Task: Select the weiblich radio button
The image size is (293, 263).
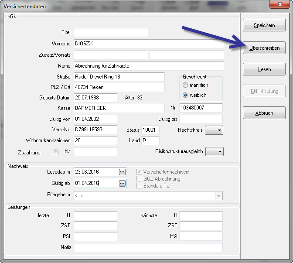Action: coord(185,95)
